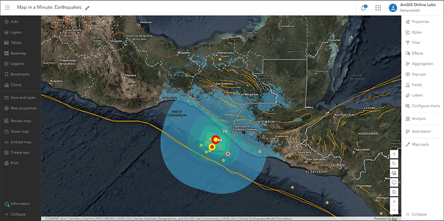Open Map properties
This screenshot has height=221, width=444.
tap(20, 108)
